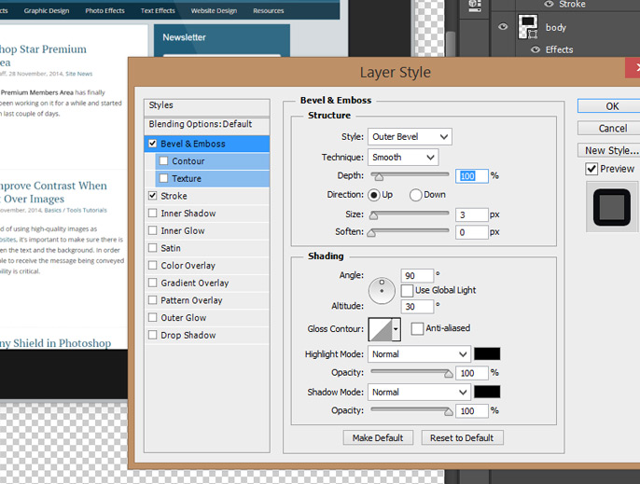Screen dimensions: 640x484
Task: Click the Reset to Default button
Action: 462,437
